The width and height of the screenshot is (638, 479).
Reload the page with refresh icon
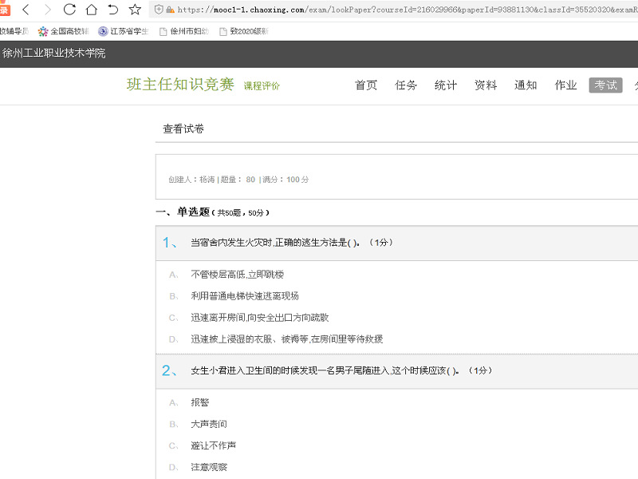tap(69, 10)
